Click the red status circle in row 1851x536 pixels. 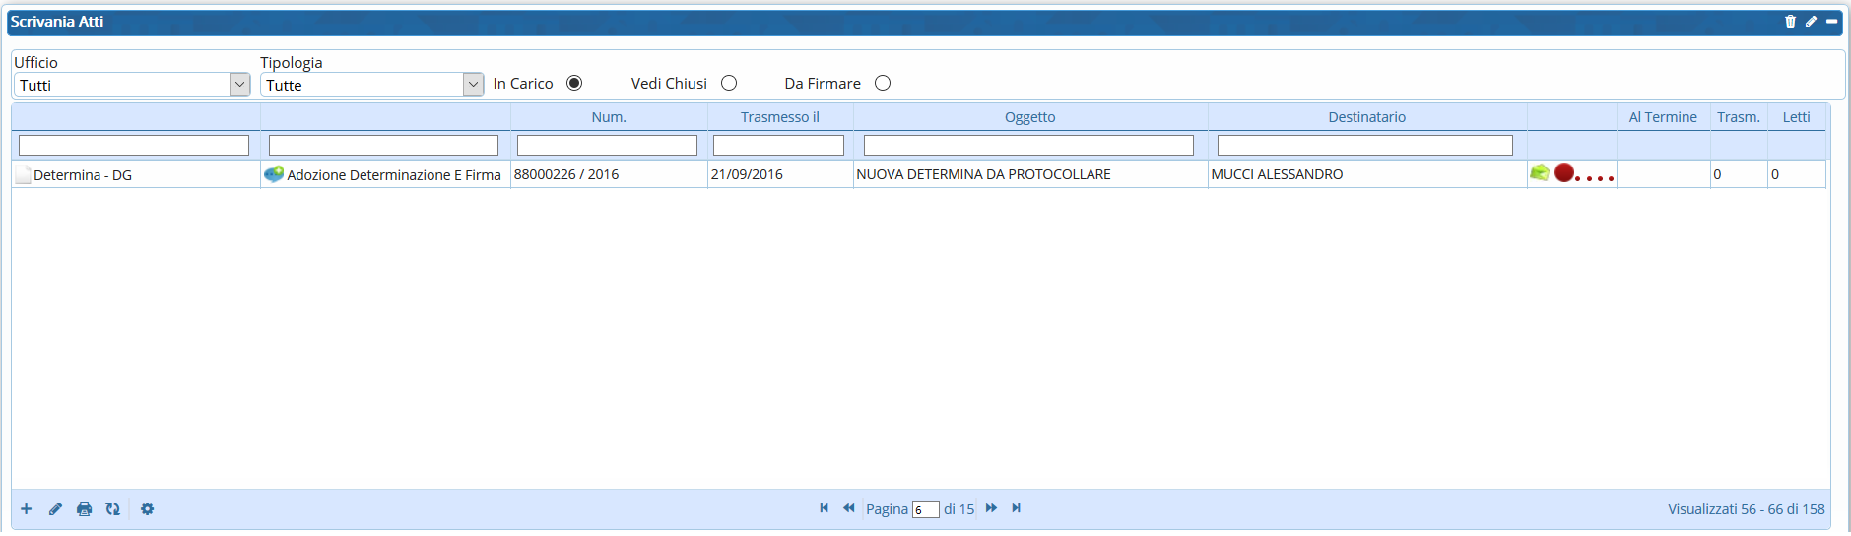coord(1564,173)
